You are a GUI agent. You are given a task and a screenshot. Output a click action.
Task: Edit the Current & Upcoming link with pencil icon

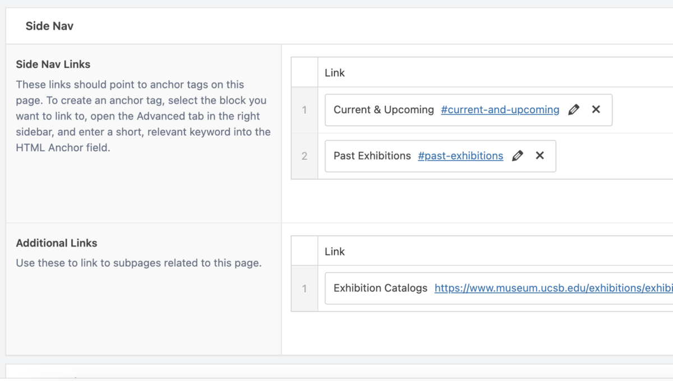point(573,110)
